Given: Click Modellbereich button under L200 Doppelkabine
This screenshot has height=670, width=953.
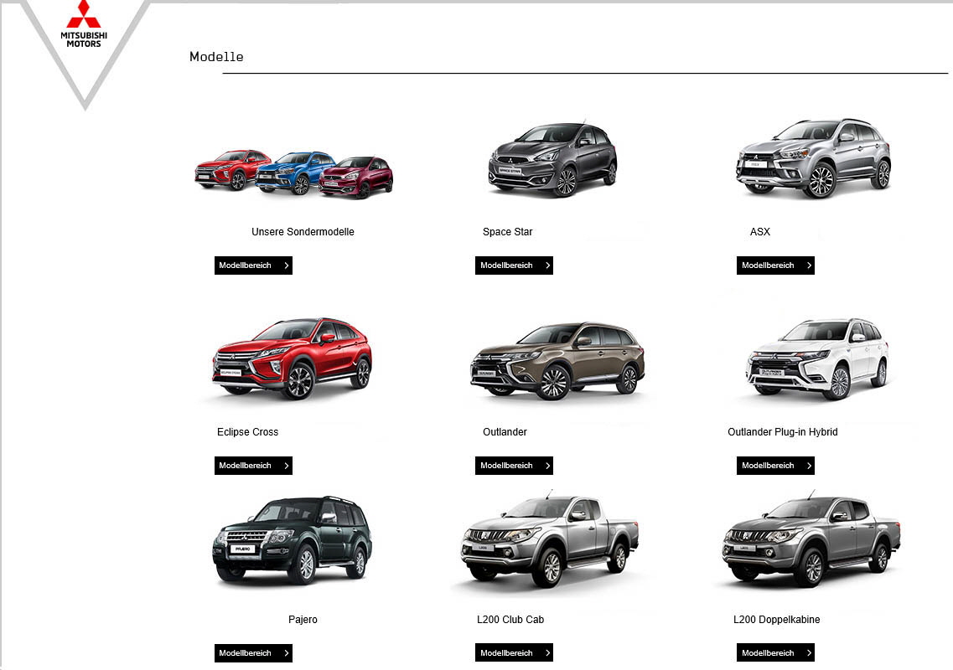Looking at the screenshot, I should point(775,653).
